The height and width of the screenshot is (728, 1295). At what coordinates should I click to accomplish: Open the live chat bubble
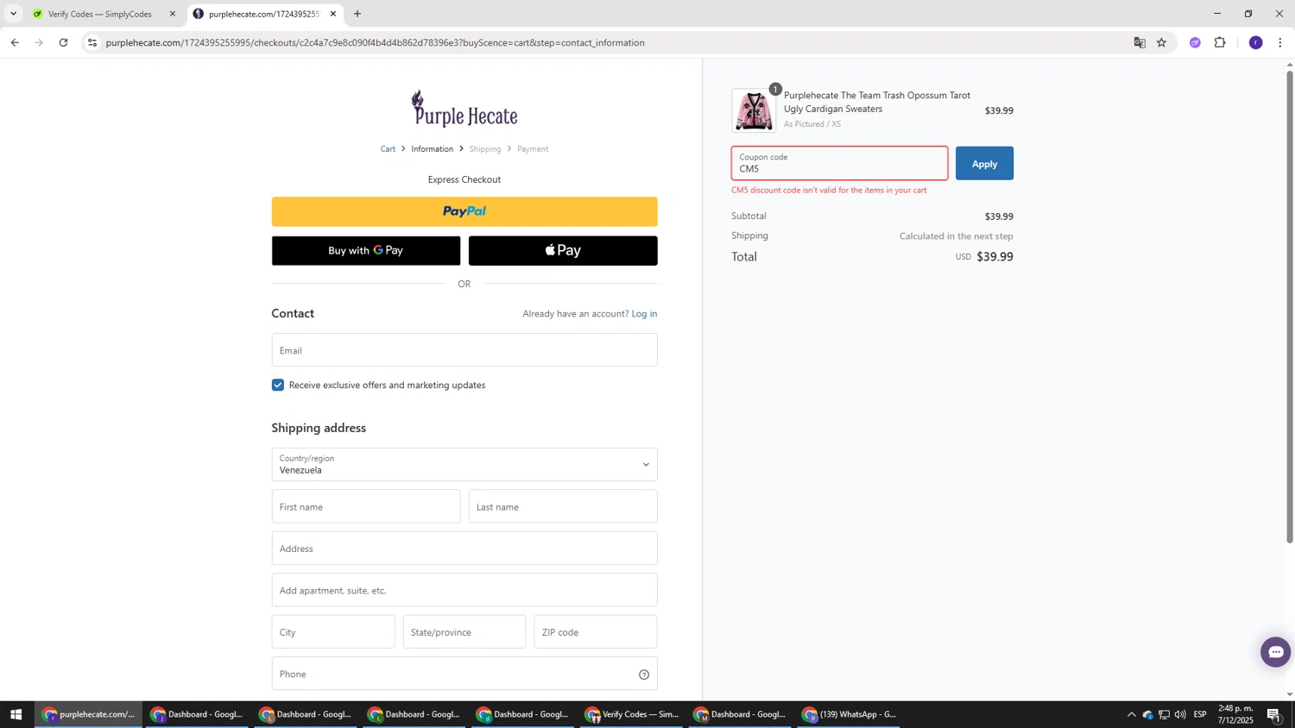click(1275, 652)
